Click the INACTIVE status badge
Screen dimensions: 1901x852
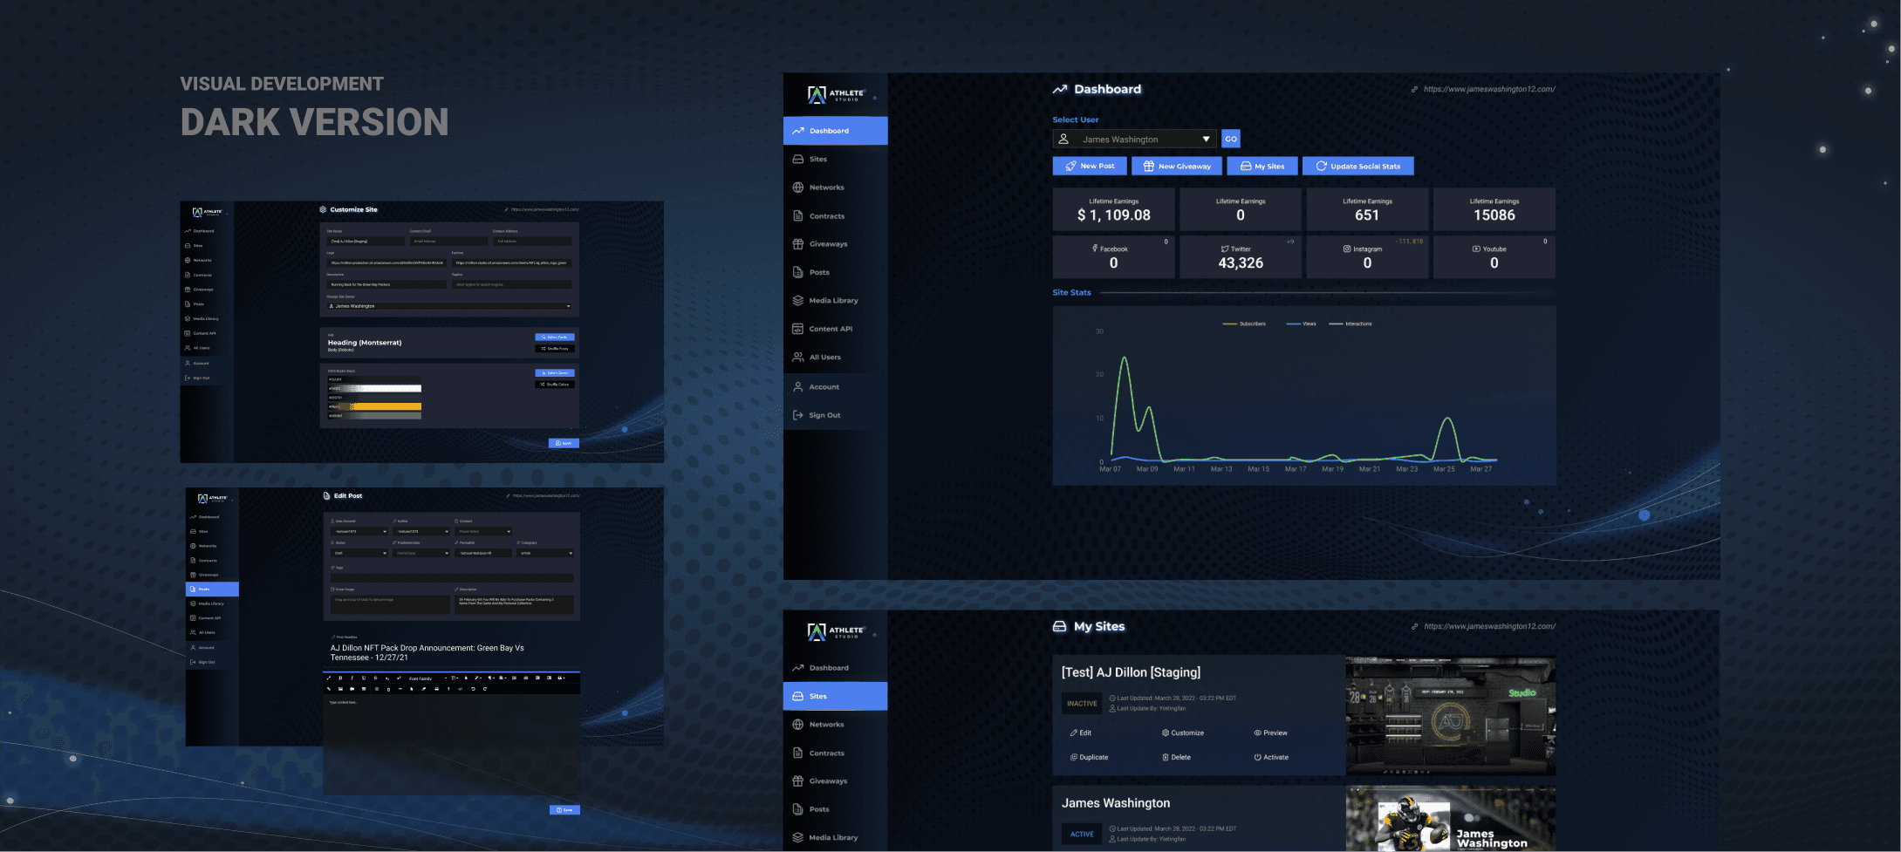(x=1082, y=704)
